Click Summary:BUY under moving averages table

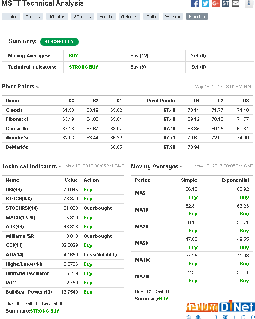152,299
